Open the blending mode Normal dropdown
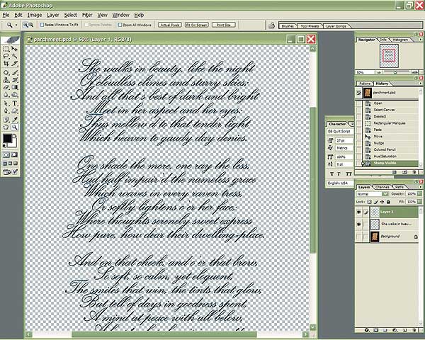 (372, 194)
